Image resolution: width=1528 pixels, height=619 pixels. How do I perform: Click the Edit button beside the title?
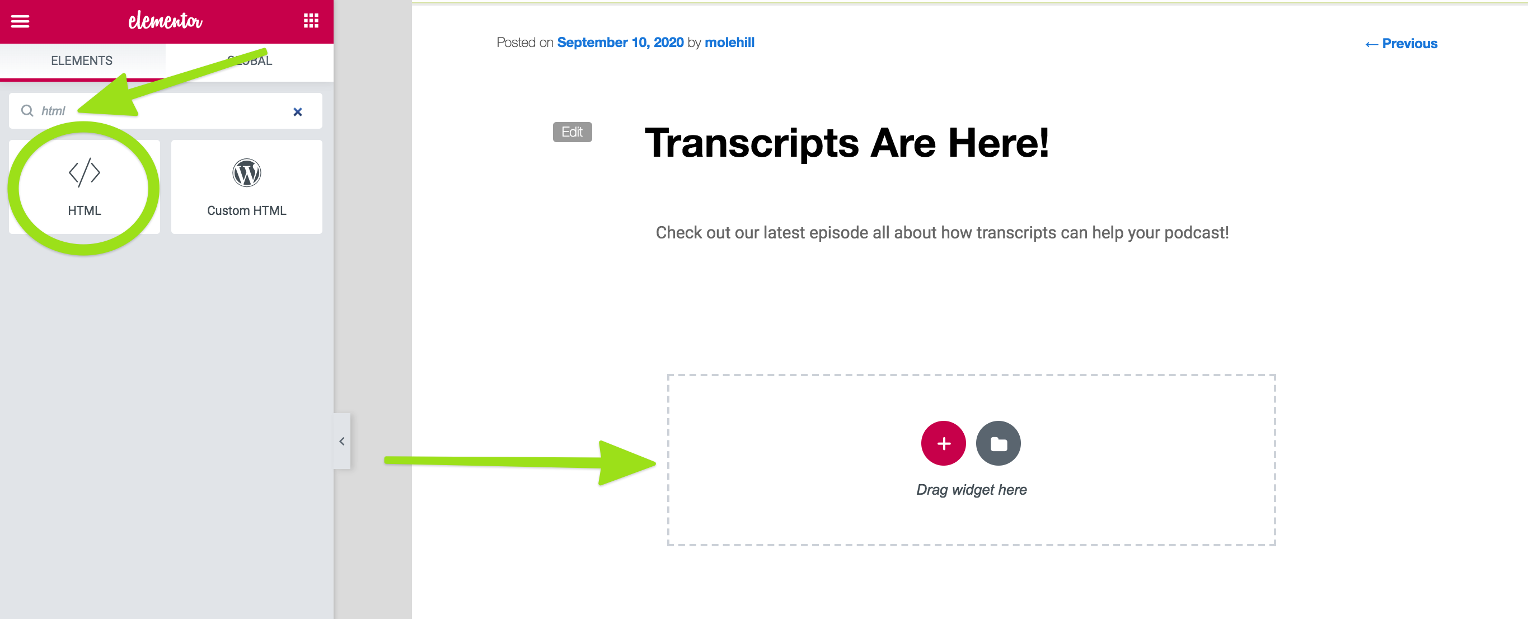(572, 132)
